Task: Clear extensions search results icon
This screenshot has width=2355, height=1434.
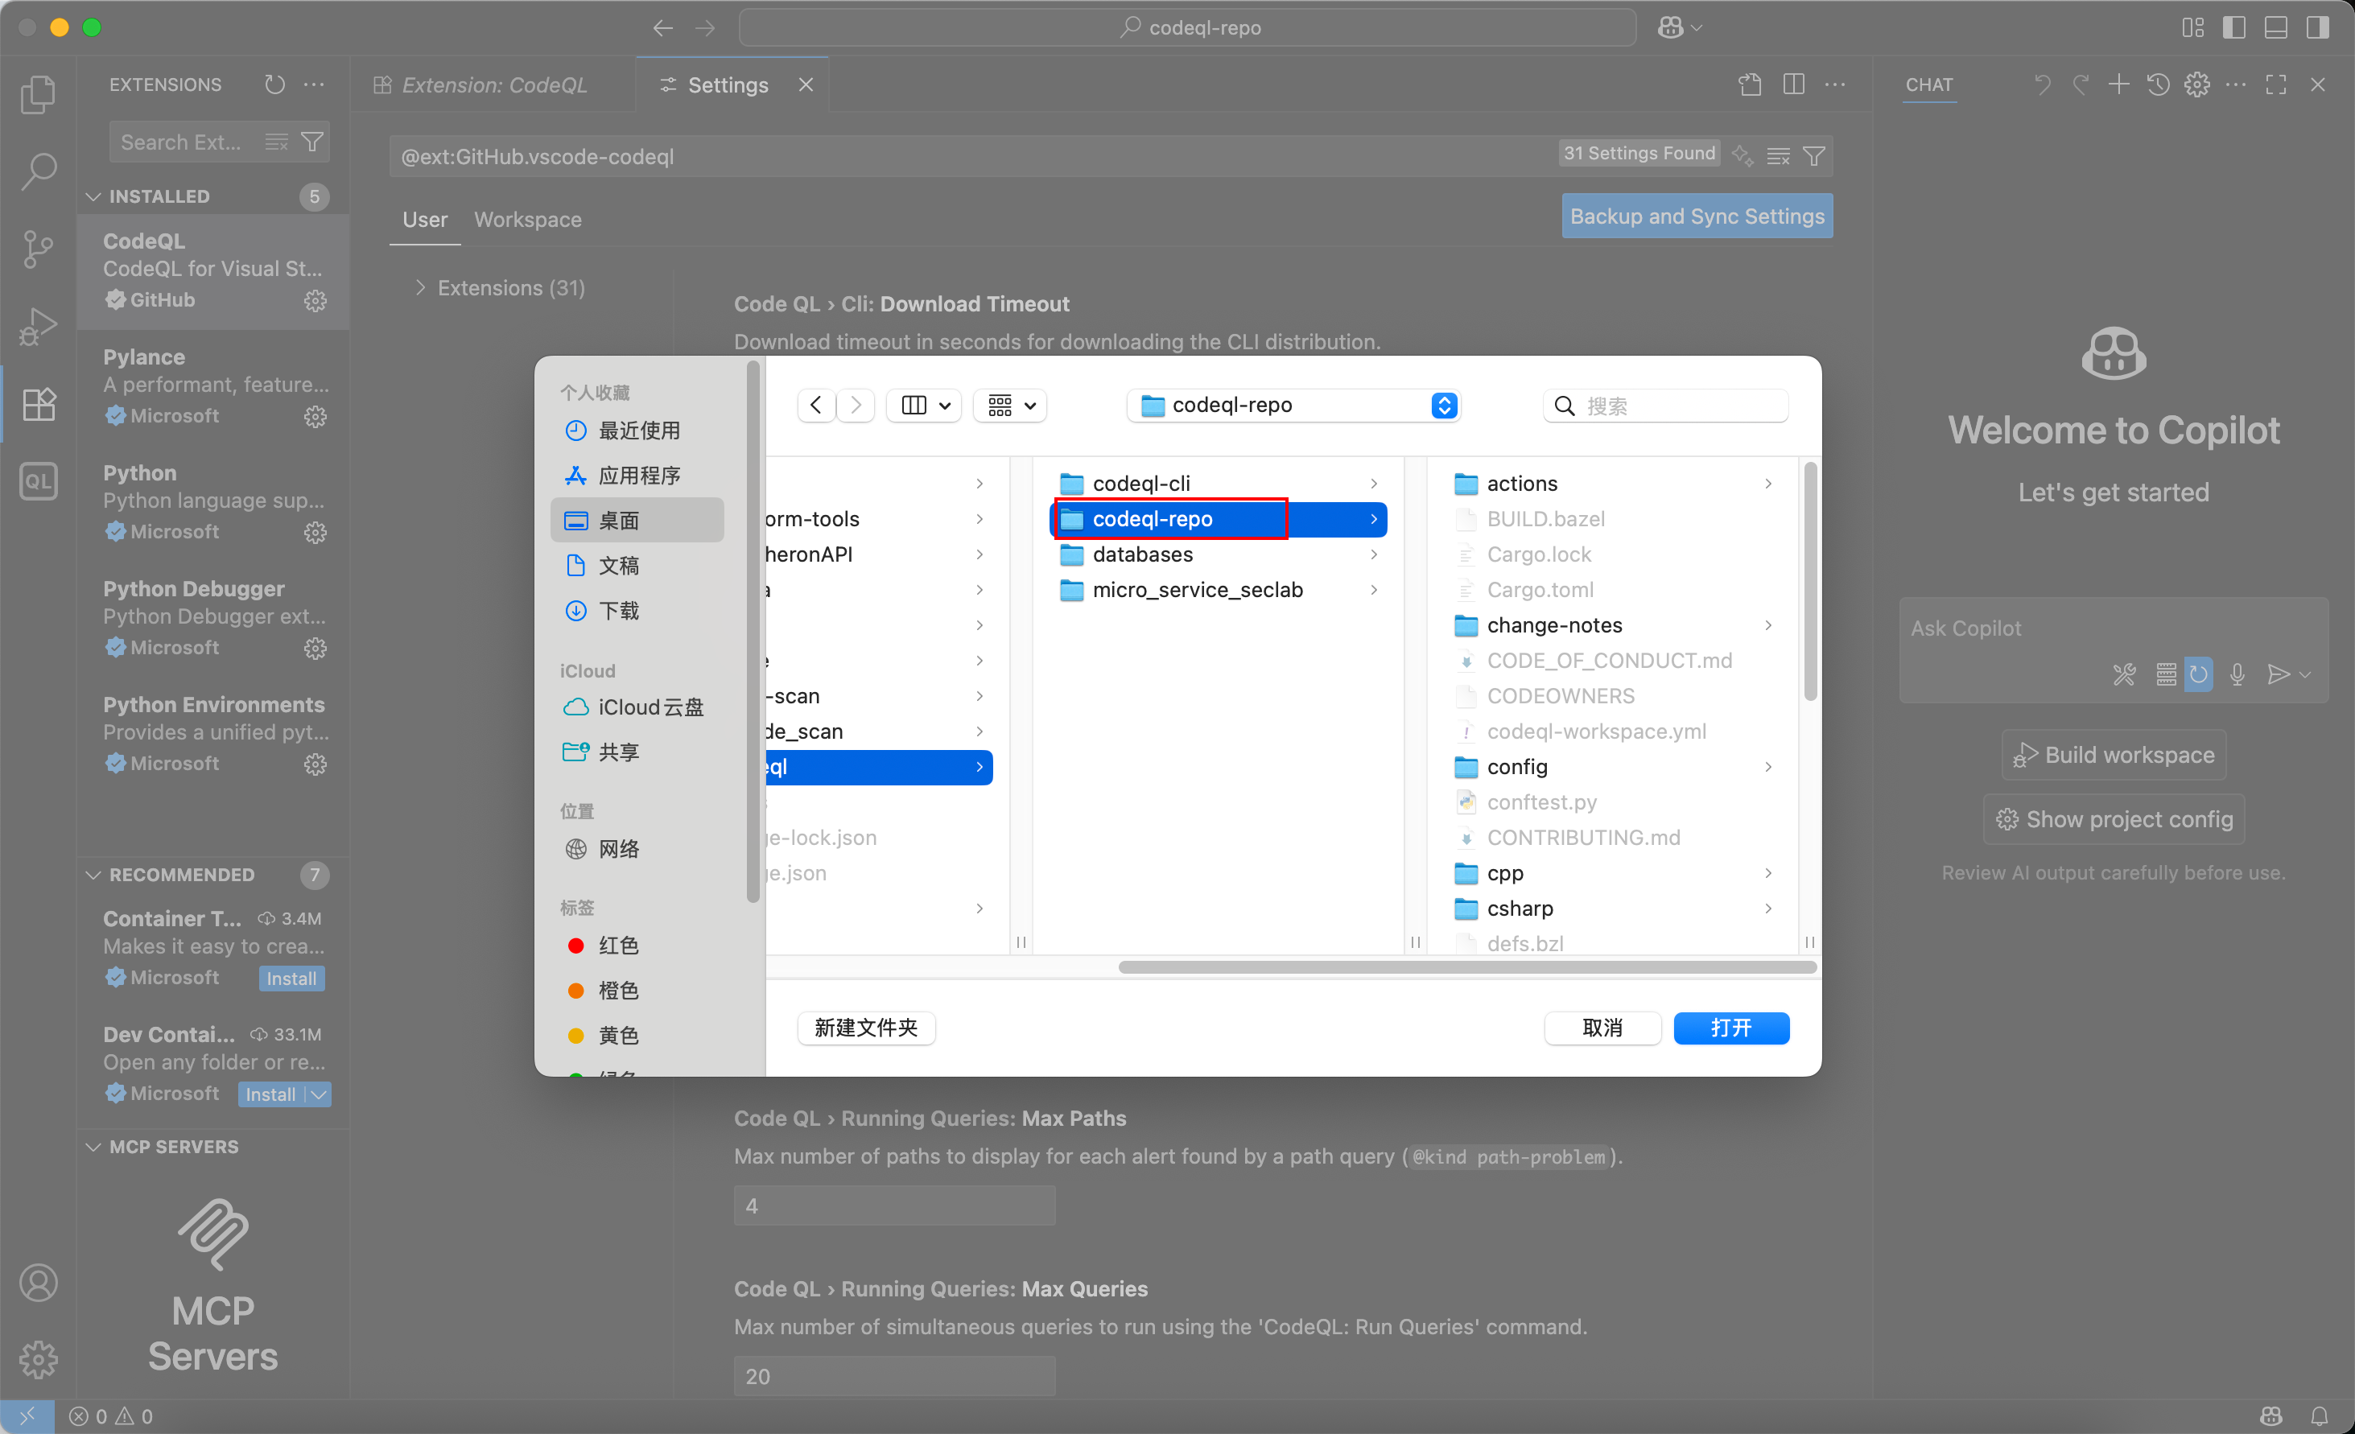Action: click(276, 142)
